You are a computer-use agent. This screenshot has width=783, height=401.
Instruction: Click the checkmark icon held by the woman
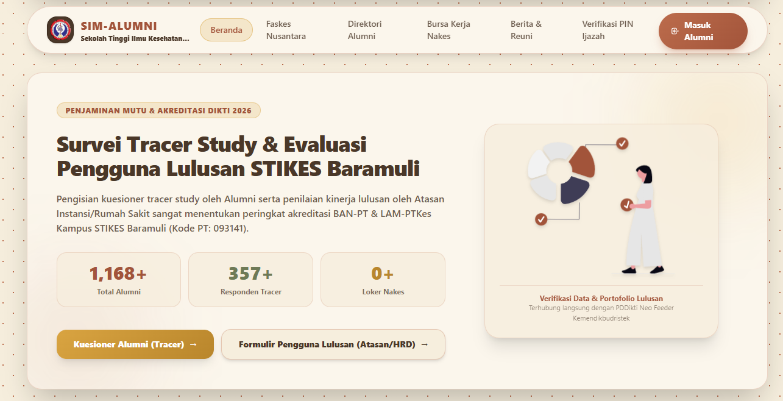pyautogui.click(x=626, y=205)
